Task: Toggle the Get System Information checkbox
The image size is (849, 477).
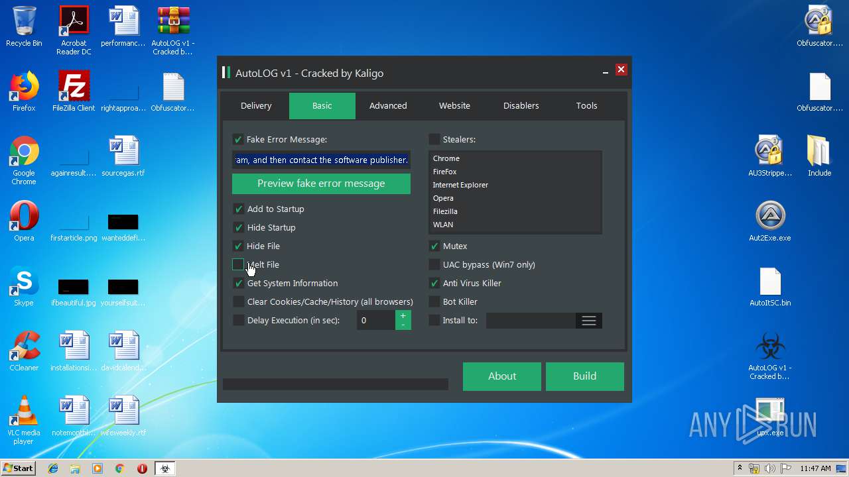Action: [x=238, y=283]
